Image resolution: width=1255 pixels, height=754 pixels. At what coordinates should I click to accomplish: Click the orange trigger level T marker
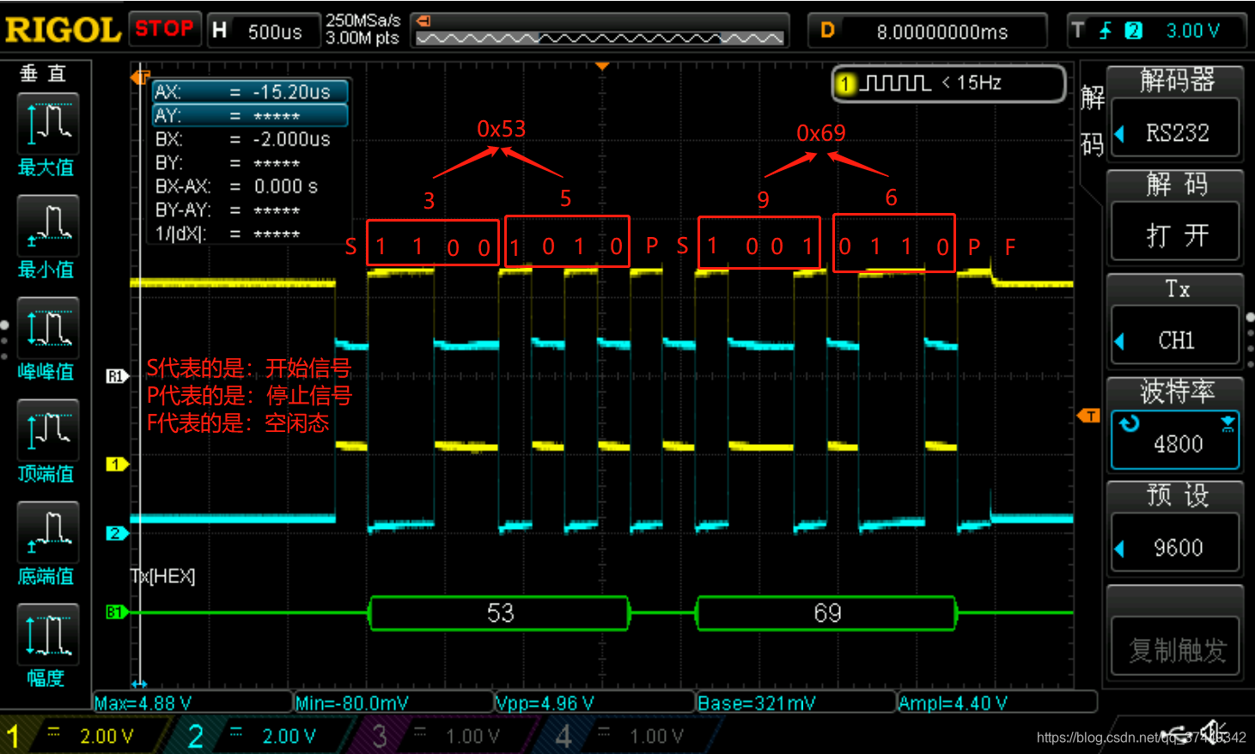tap(1089, 416)
